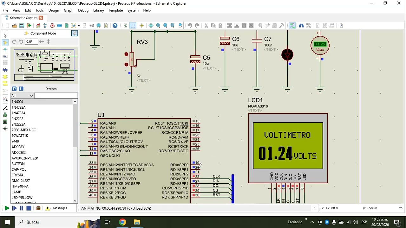Open the All category dropdown in Devices
Image resolution: width=406 pixels, height=228 pixels.
(22, 96)
